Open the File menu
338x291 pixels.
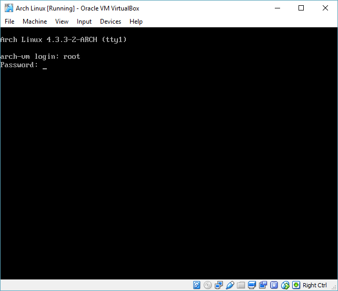pyautogui.click(x=9, y=22)
